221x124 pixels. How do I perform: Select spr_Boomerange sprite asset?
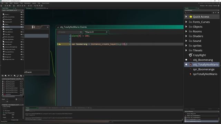tap(203, 69)
